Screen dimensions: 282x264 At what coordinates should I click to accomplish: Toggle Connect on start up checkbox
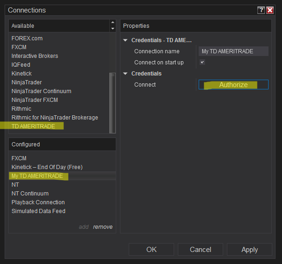(x=202, y=62)
